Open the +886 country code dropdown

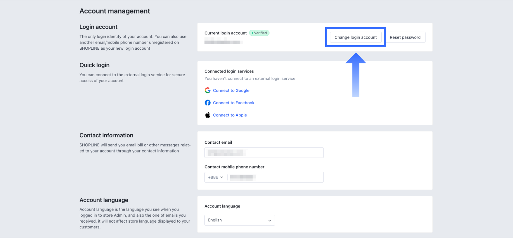click(216, 177)
